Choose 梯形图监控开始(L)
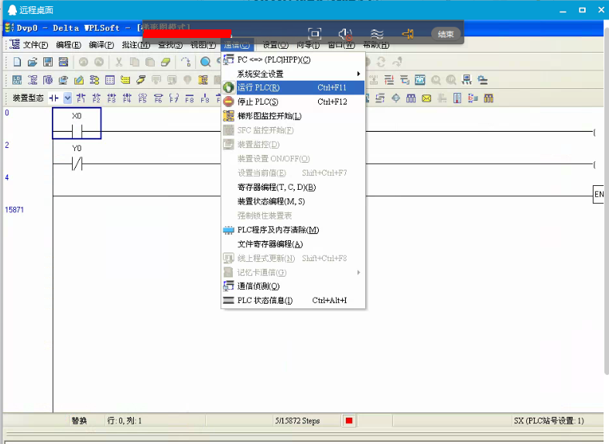The height and width of the screenshot is (444, 609). pos(293,116)
